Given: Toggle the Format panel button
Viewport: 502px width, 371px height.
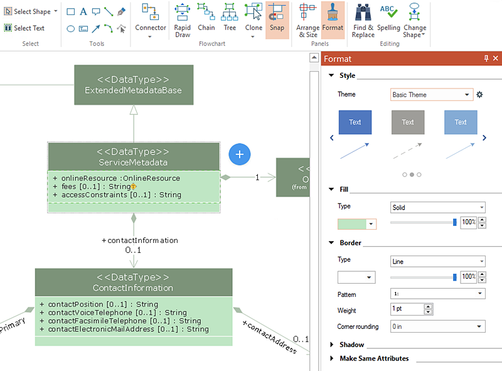Looking at the screenshot, I should point(333,20).
